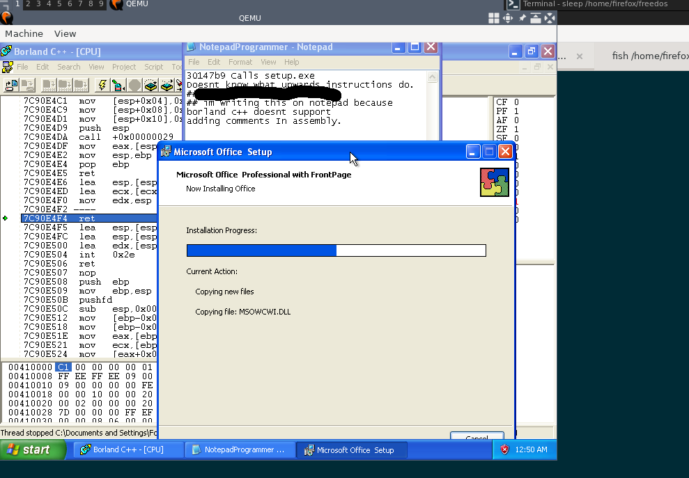Click the Office puzzle-piece logo in Setup dialog

(x=495, y=182)
